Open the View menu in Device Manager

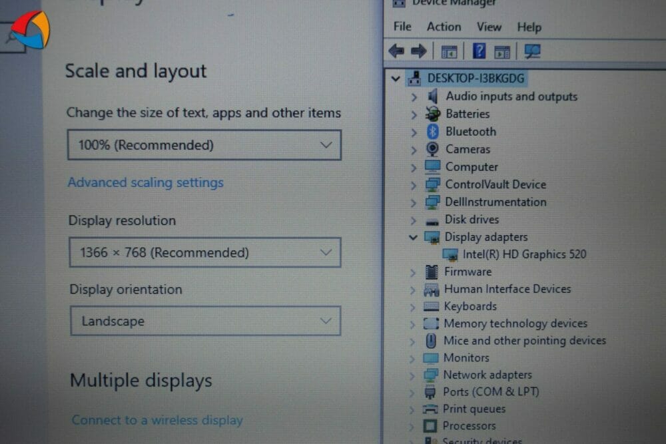tap(489, 27)
